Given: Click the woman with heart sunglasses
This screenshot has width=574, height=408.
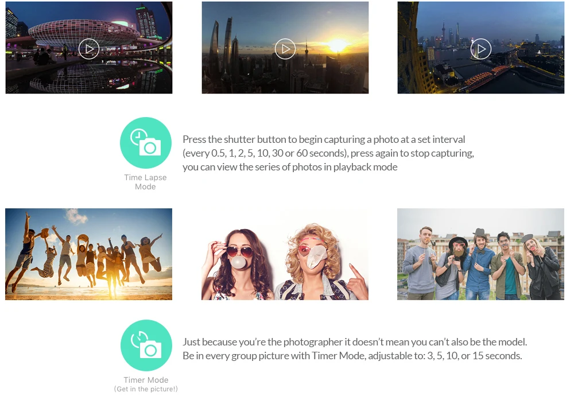Looking at the screenshot, I should tap(240, 263).
